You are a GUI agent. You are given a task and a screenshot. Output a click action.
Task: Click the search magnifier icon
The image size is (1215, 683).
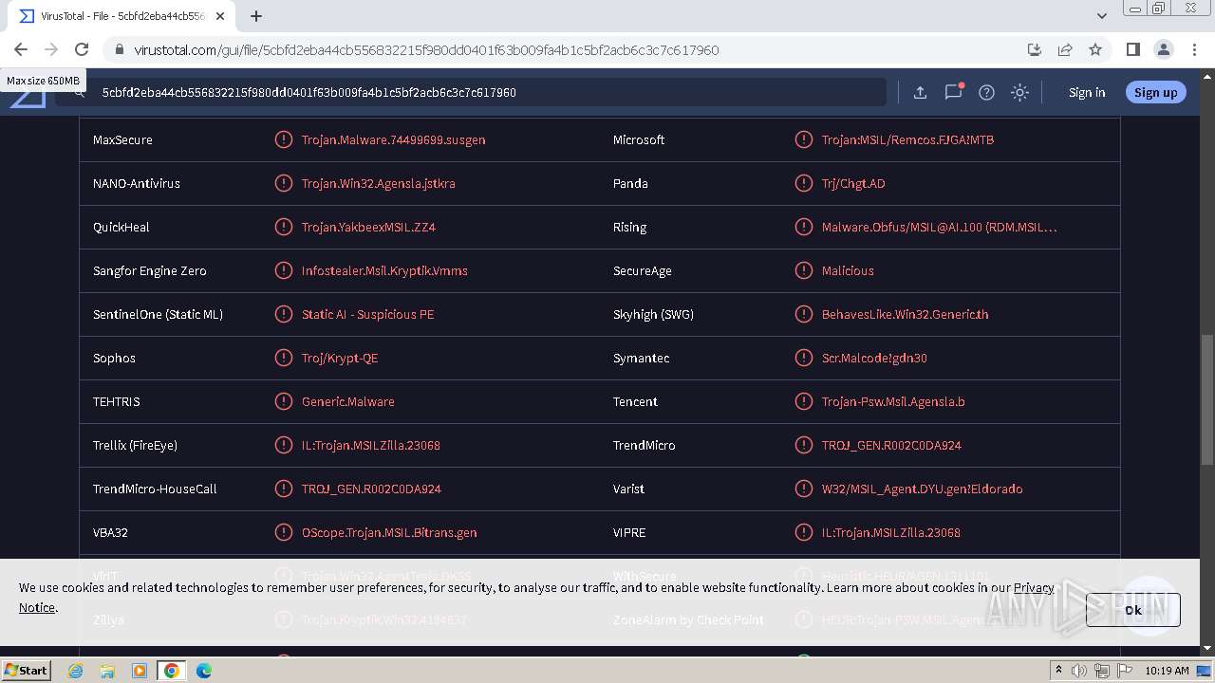point(79,92)
